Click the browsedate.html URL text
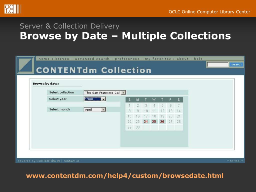Screen dimensions: 256x192 125,176
